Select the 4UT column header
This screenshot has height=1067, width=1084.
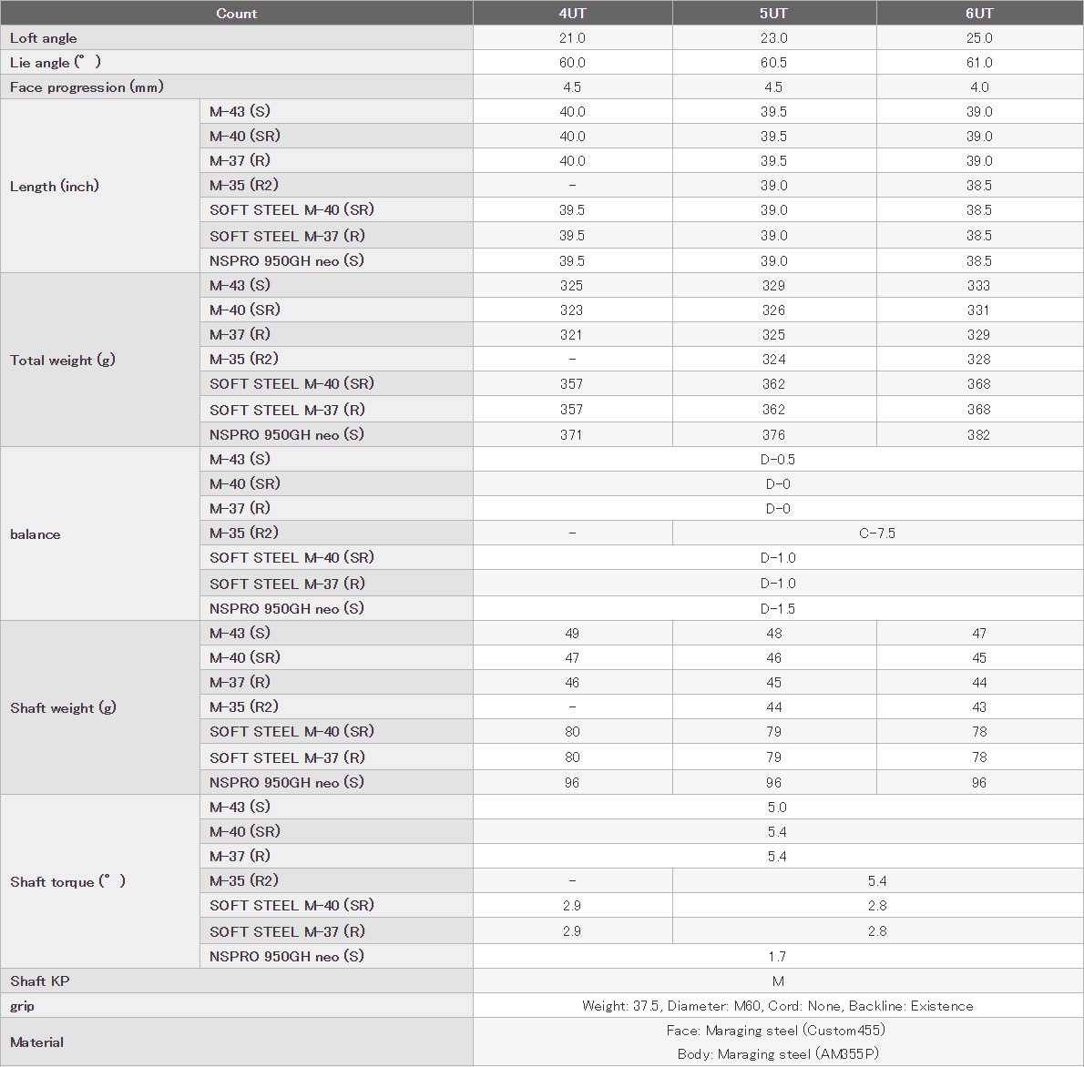[572, 13]
